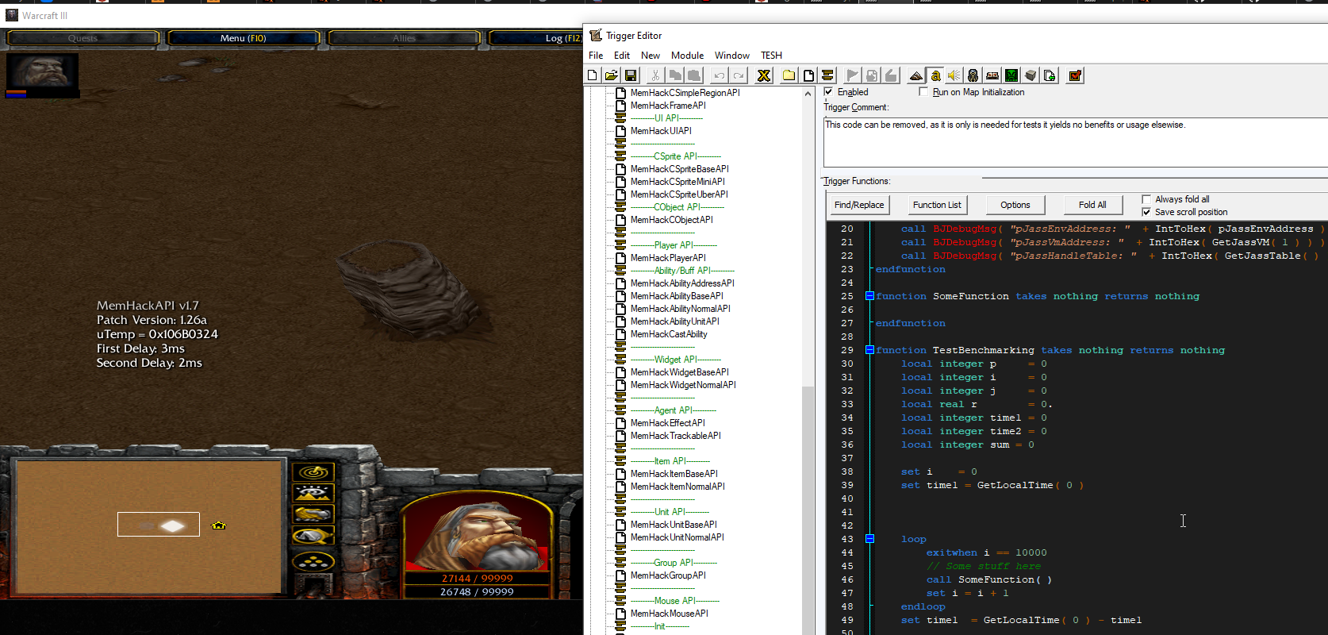Select MemHackGroupAPI trigger
Viewport: 1328px width, 635px height.
[668, 575]
